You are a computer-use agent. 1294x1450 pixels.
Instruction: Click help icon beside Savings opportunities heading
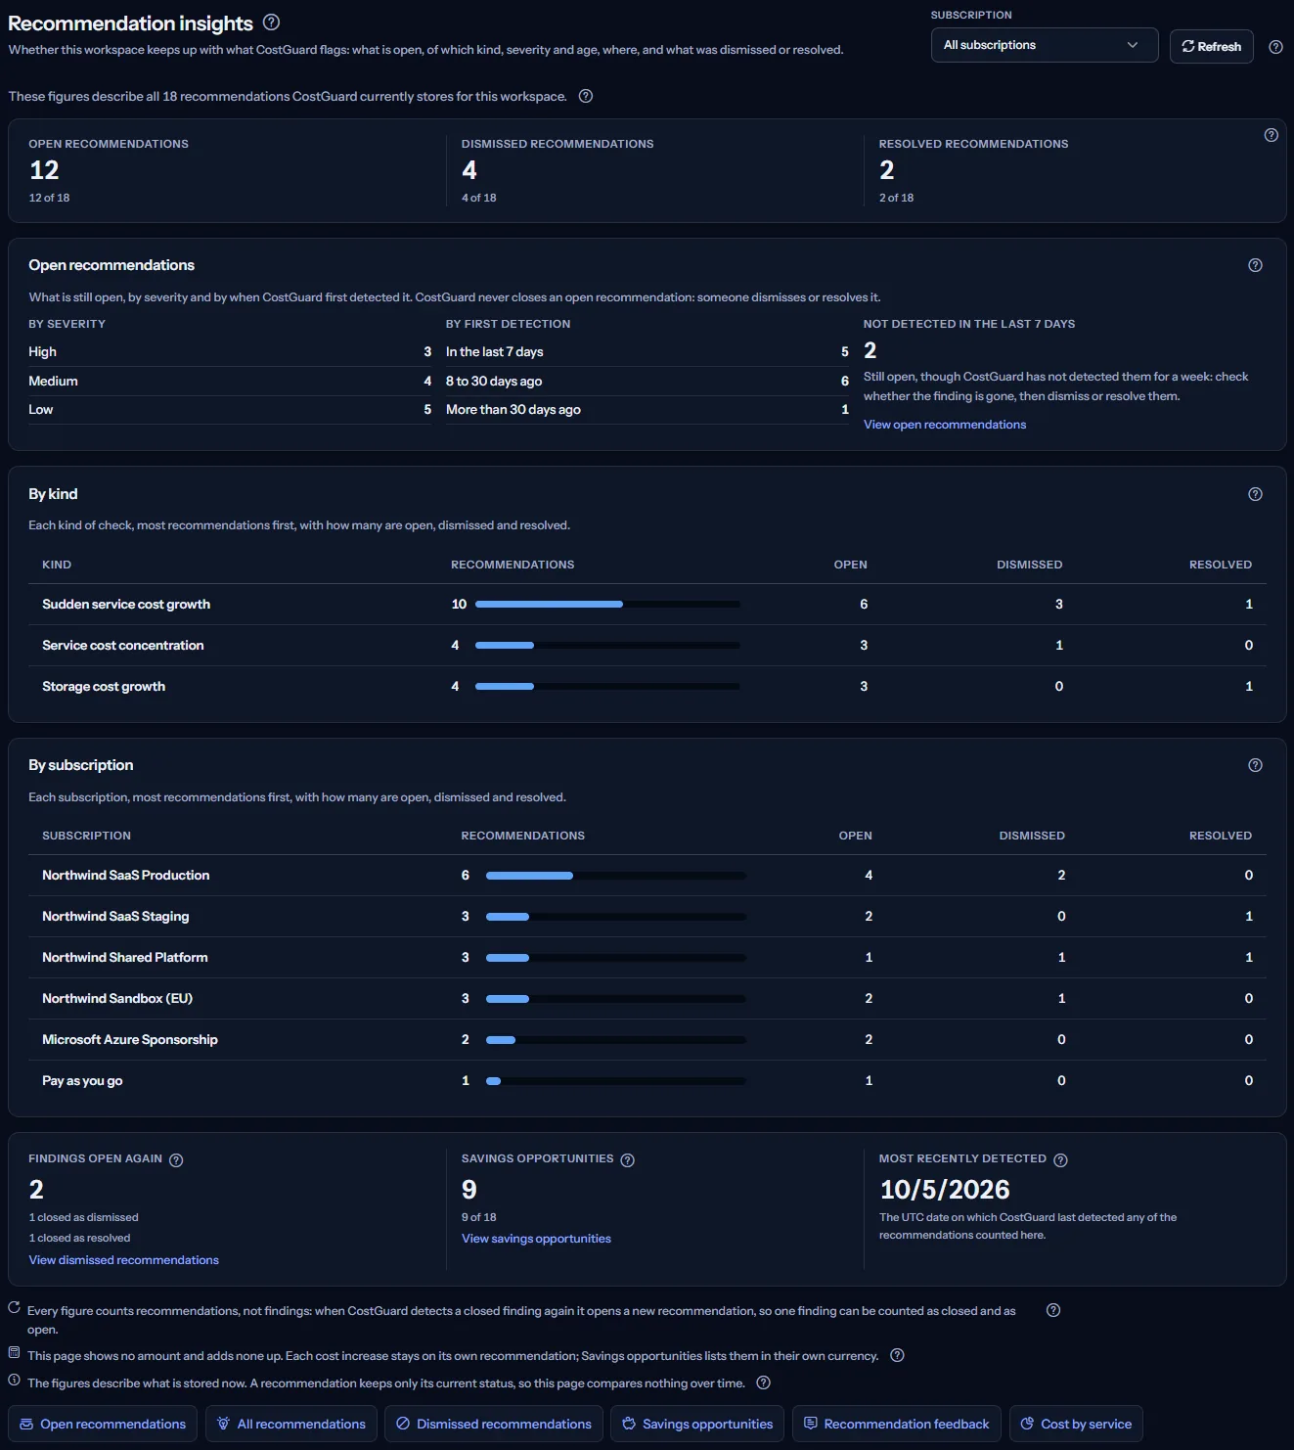tap(628, 1160)
